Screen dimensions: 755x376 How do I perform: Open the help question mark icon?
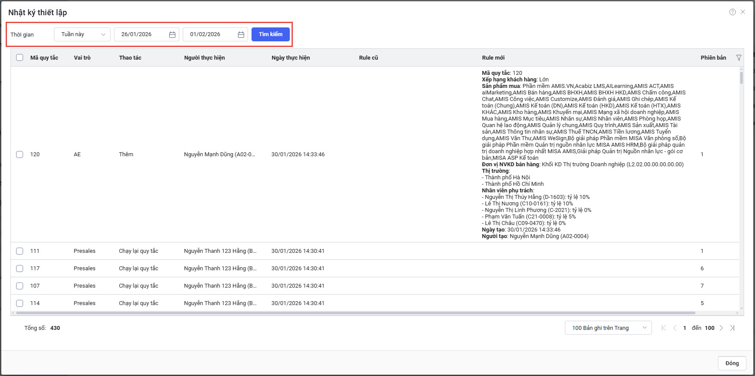[x=732, y=12]
